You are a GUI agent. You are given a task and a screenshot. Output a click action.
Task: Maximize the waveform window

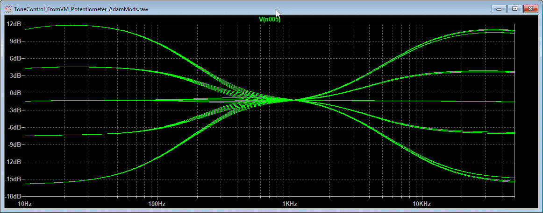coord(515,9)
